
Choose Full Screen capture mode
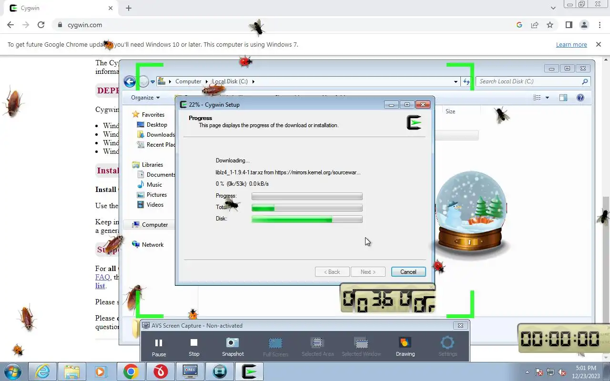point(275,347)
